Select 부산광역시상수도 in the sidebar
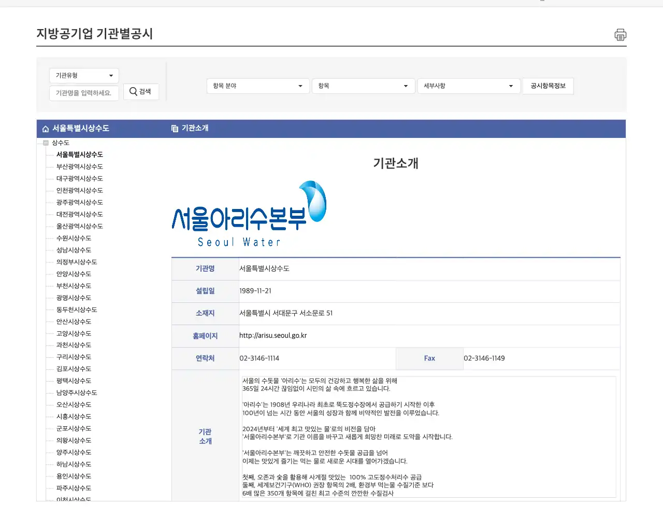The height and width of the screenshot is (531, 663). click(78, 166)
